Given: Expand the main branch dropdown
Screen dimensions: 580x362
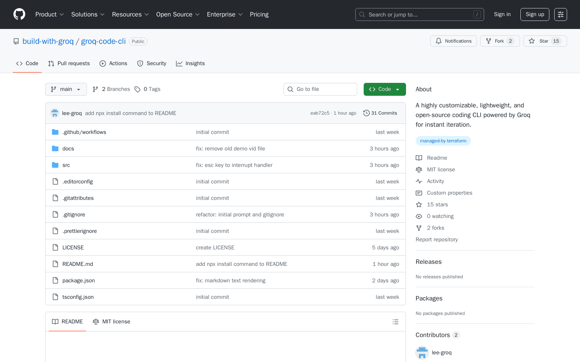Looking at the screenshot, I should (66, 89).
